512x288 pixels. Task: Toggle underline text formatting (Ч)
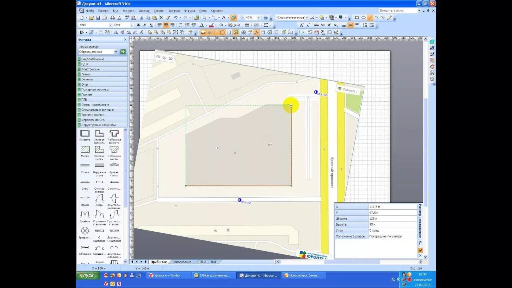151,25
